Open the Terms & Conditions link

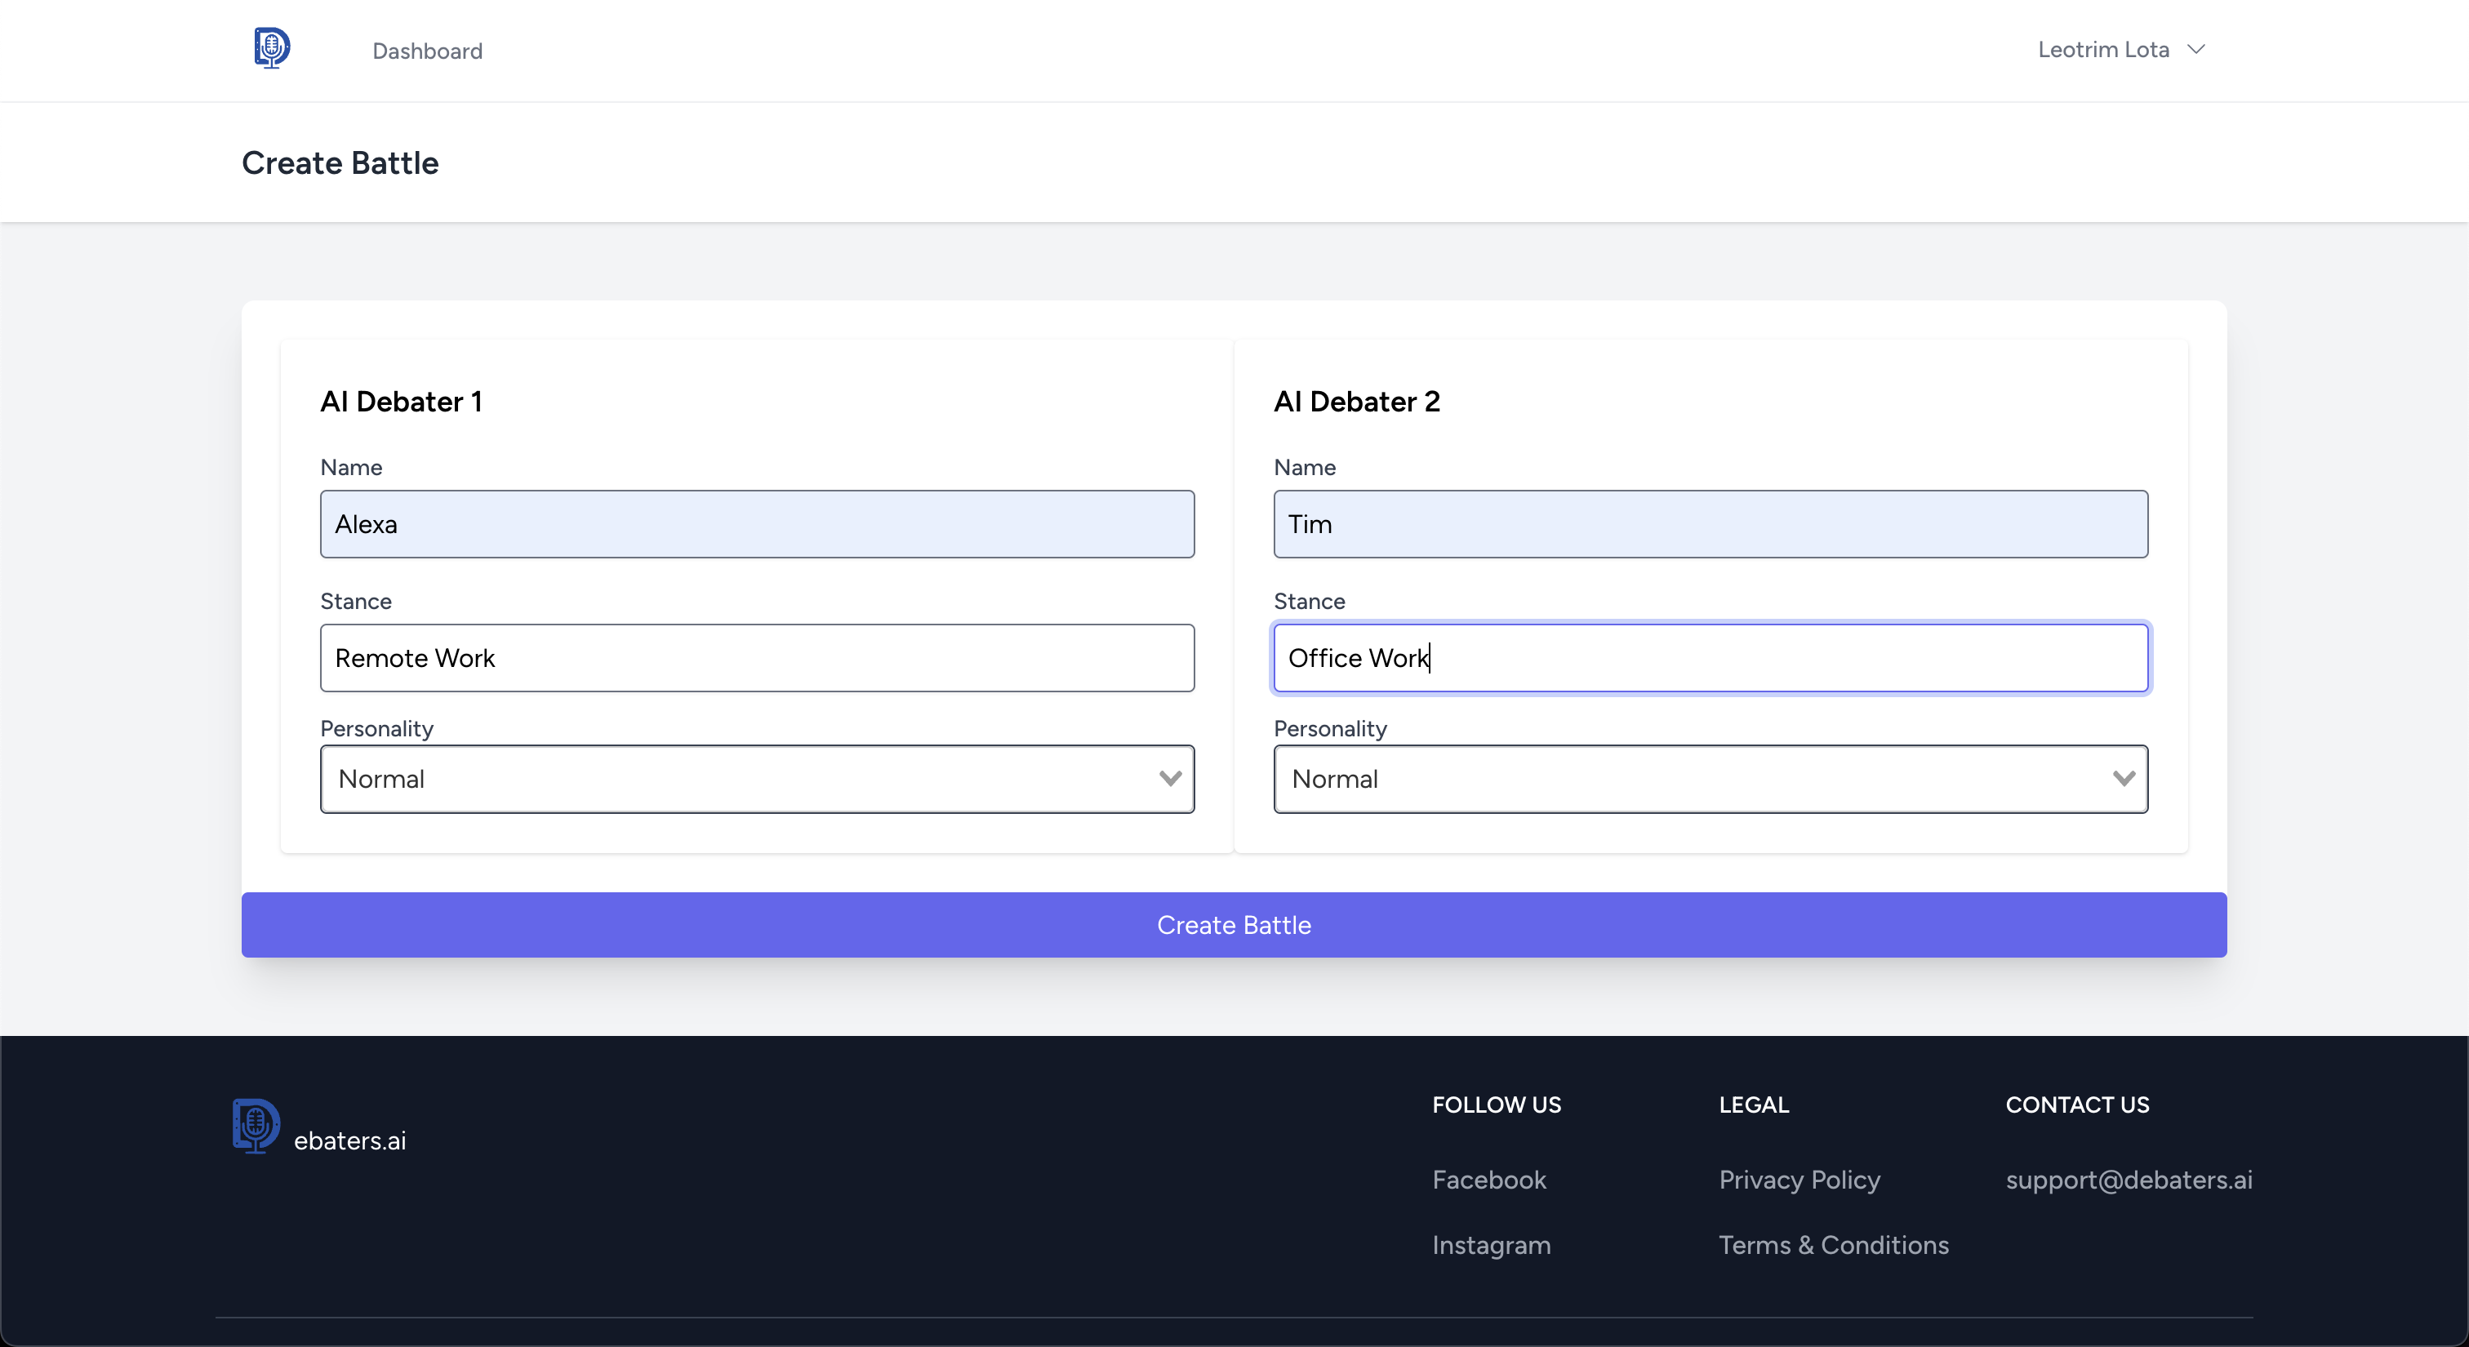point(1833,1244)
